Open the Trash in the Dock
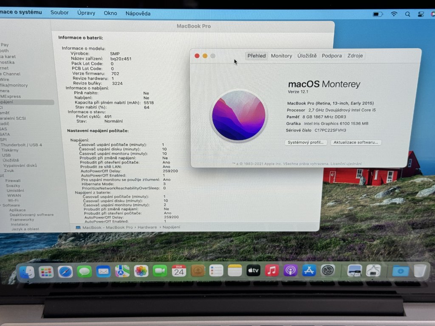The image size is (435, 326). [x=420, y=270]
